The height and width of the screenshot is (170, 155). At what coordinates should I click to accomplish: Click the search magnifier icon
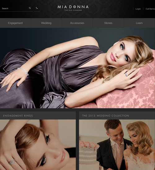[x=30, y=8]
